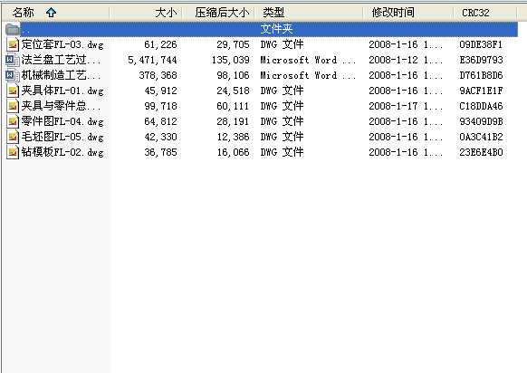527x373 pixels.
Task: Click the DWG icon for 毛坯图FL-05.dwg
Action: tap(13, 137)
